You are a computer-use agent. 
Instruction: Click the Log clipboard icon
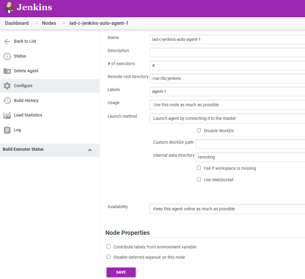pos(7,130)
